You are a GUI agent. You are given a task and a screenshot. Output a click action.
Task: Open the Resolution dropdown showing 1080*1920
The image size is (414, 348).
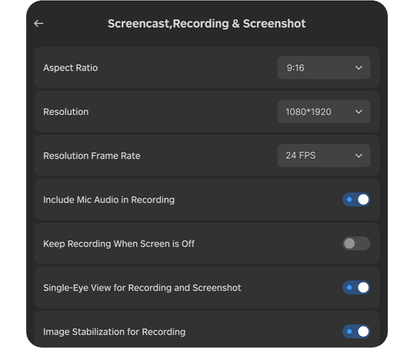(x=323, y=112)
